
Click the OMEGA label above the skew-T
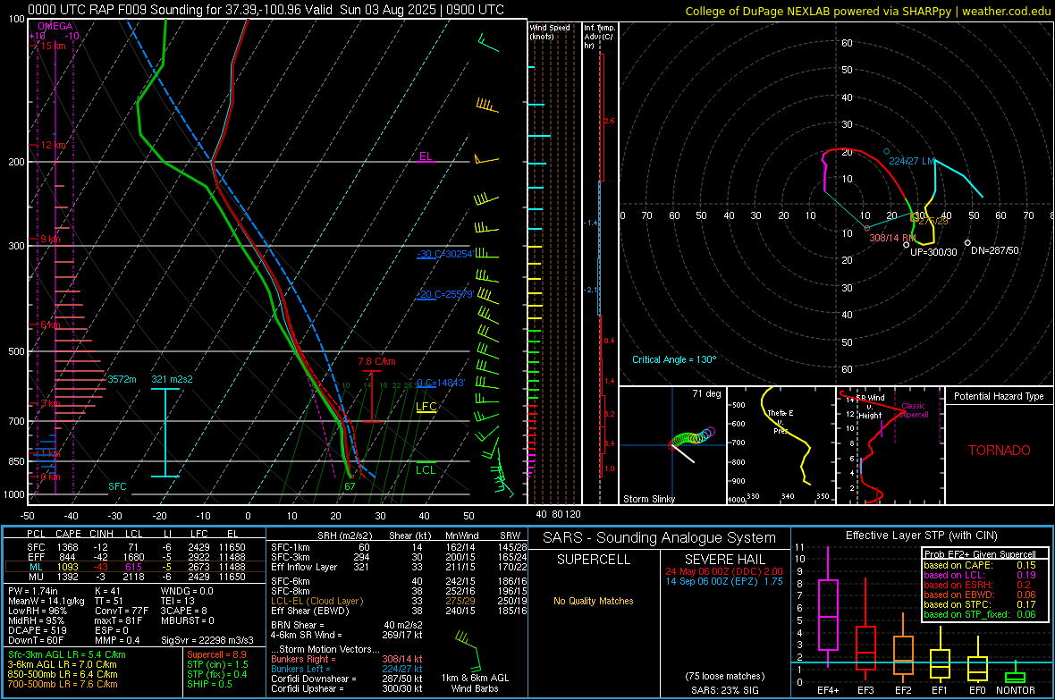coord(55,26)
